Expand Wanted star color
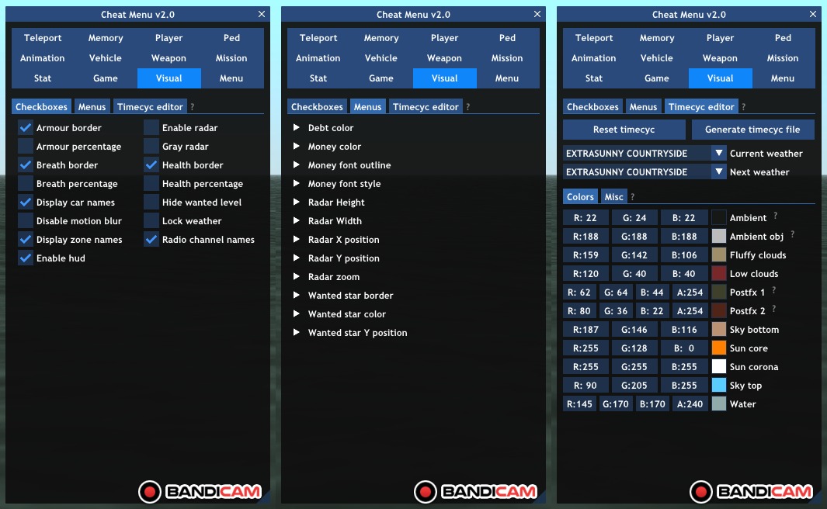 (x=297, y=313)
